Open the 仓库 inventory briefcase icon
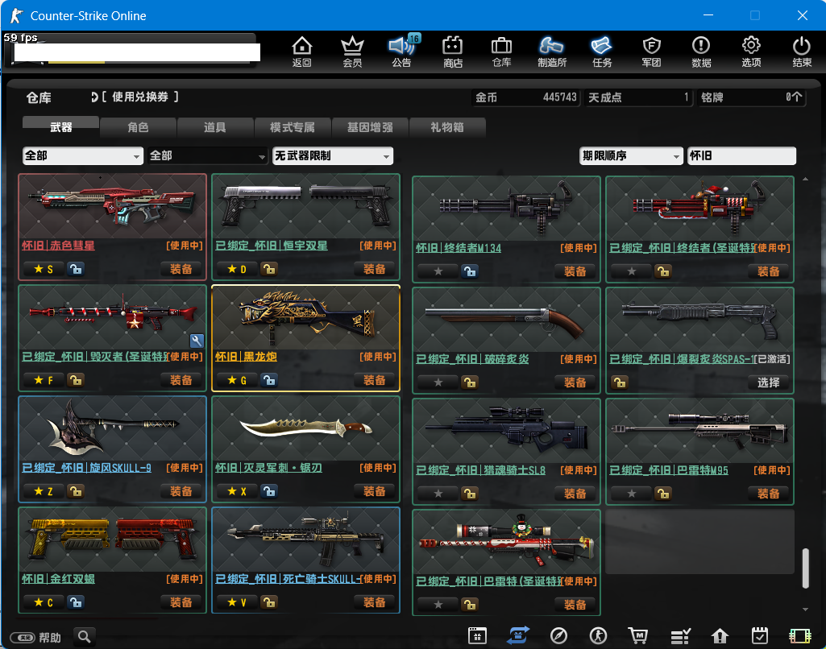This screenshot has width=826, height=649. (x=501, y=52)
